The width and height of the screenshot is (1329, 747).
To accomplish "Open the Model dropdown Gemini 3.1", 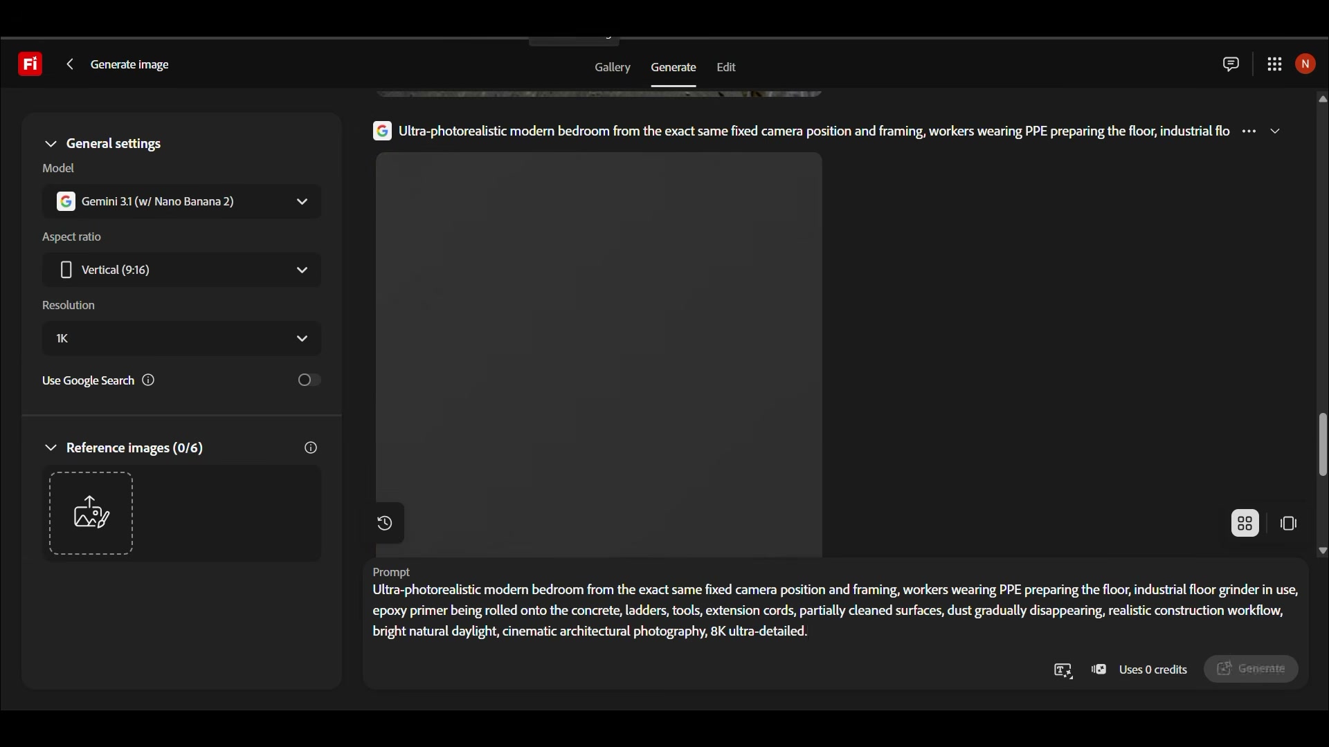I will [182, 202].
